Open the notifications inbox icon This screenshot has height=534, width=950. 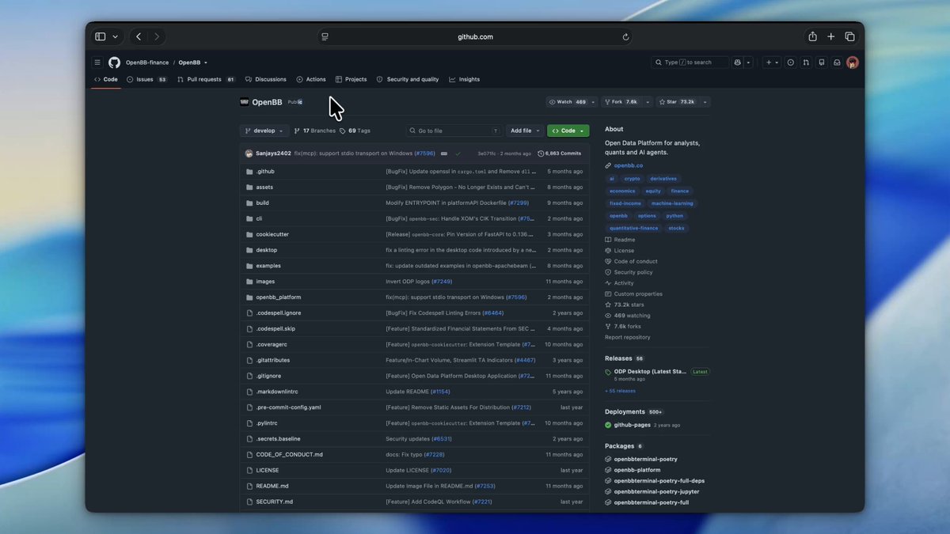pos(837,62)
